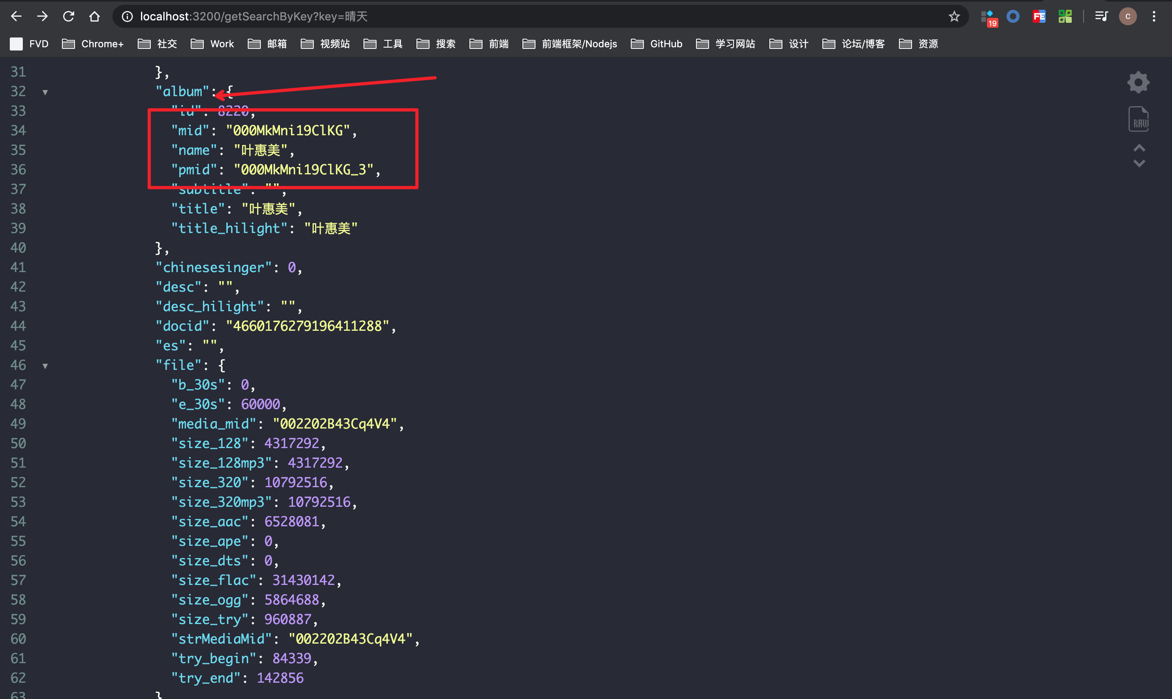The height and width of the screenshot is (699, 1172).
Task: Collapse all nodes with up chevron
Action: coord(1139,148)
